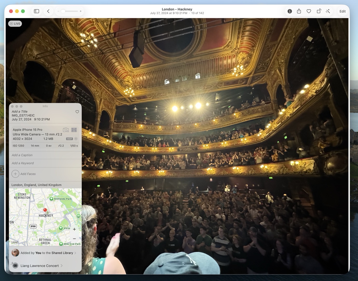Toggle the sidebar visibility button
This screenshot has height=281, width=358.
pyautogui.click(x=37, y=11)
